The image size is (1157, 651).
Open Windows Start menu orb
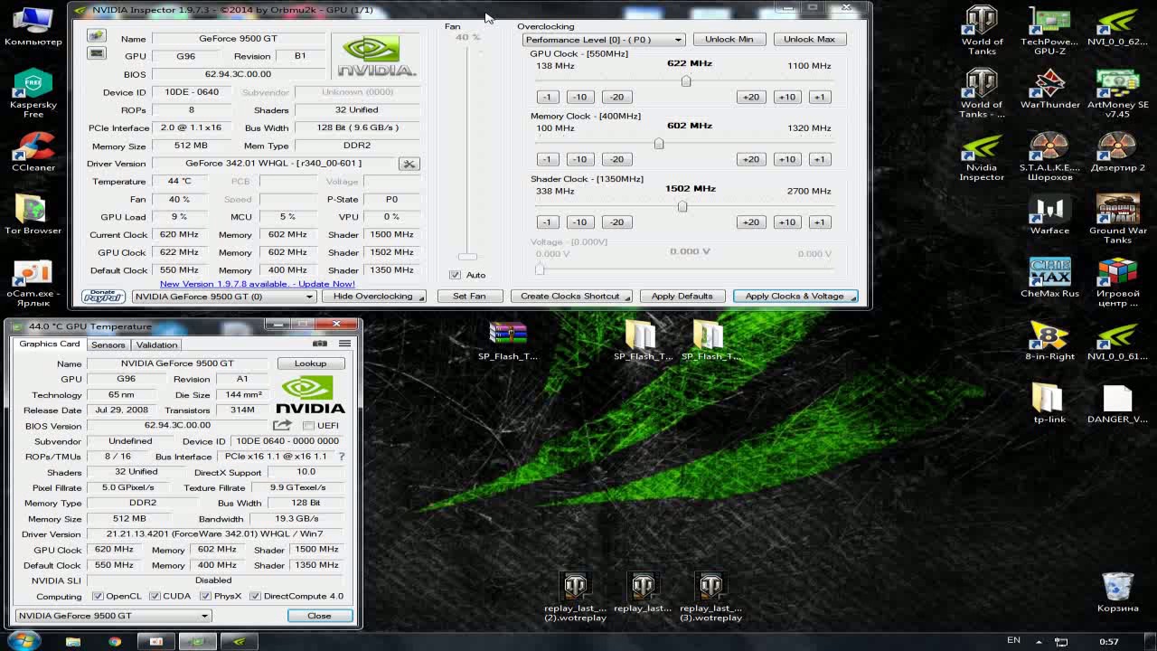coord(24,640)
